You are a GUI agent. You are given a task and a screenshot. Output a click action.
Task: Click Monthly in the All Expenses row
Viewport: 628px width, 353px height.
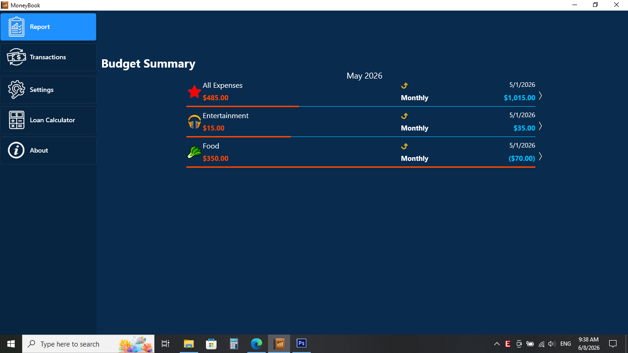[x=415, y=98]
